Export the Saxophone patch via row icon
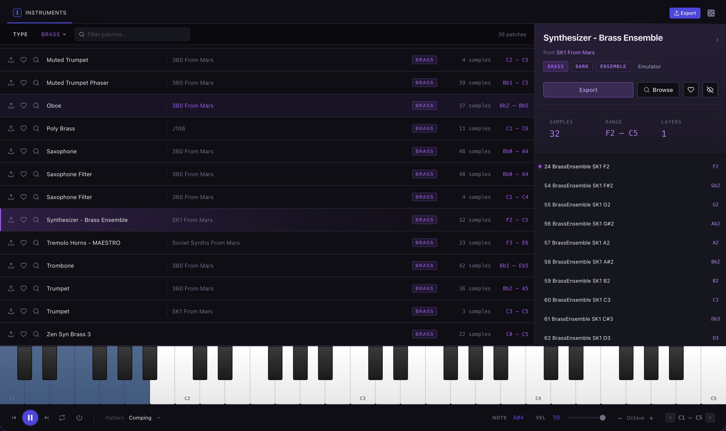This screenshot has height=431, width=726. 11,151
